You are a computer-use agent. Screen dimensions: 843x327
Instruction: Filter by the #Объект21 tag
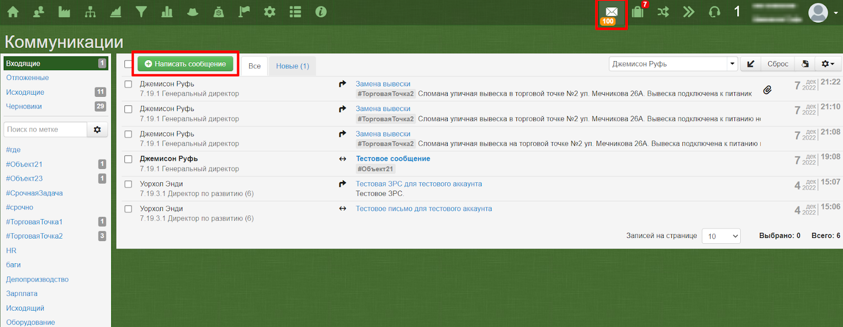point(24,164)
